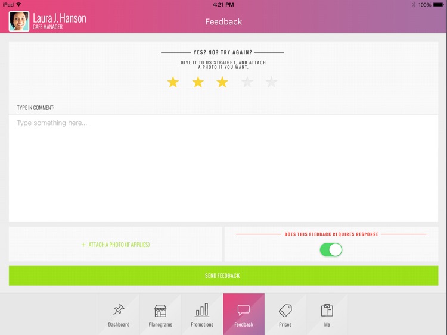Image resolution: width=447 pixels, height=335 pixels.
Task: Select the second rating star
Action: [x=198, y=82]
